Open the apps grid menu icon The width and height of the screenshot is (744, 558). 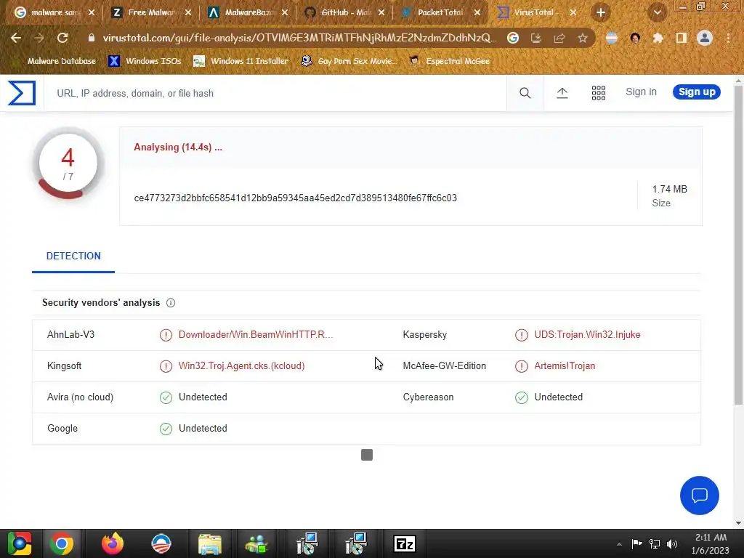[x=599, y=93]
